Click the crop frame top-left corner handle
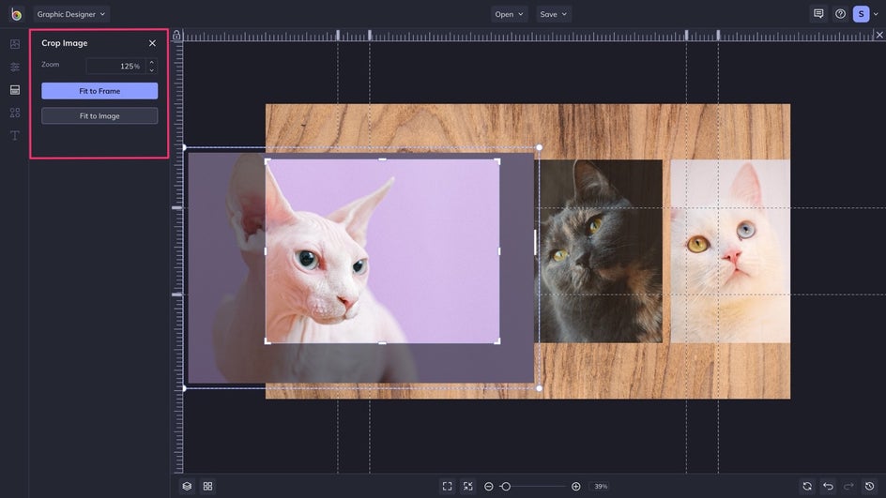886x498 pixels. (267, 161)
